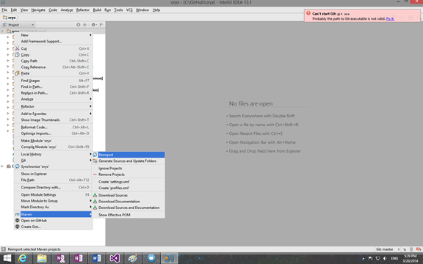Open Internet Explorer from the taskbar
This screenshot has width=423, height=264.
point(23,258)
